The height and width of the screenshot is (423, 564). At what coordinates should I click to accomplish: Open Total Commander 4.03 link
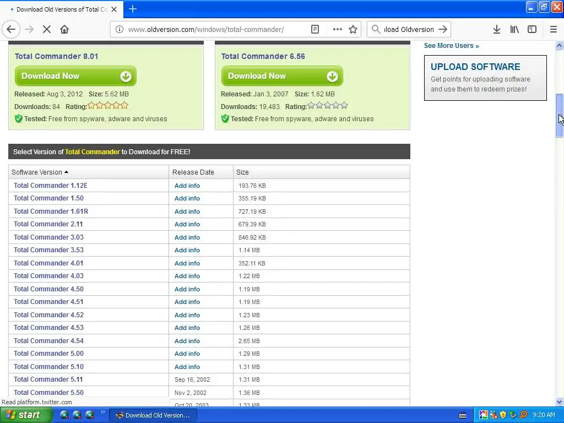coord(48,276)
